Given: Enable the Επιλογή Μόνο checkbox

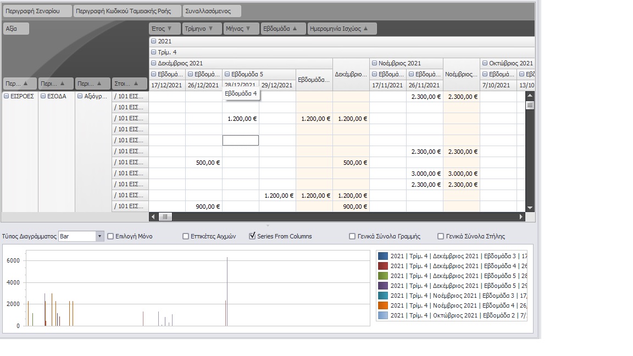Looking at the screenshot, I should (x=110, y=236).
